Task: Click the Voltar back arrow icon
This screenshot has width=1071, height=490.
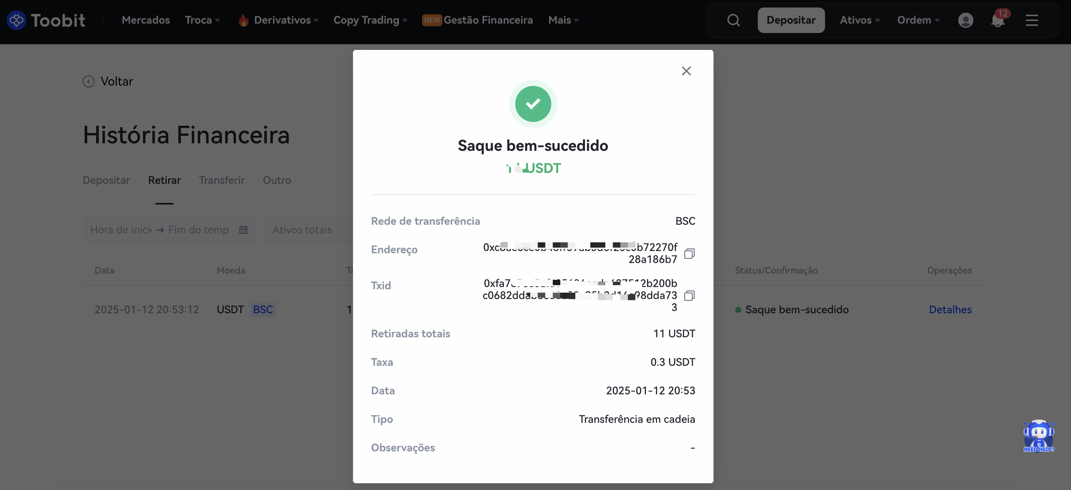Action: pyautogui.click(x=89, y=81)
